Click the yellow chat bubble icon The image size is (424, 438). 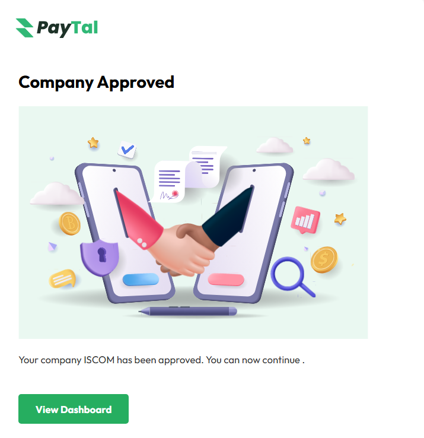[62, 278]
